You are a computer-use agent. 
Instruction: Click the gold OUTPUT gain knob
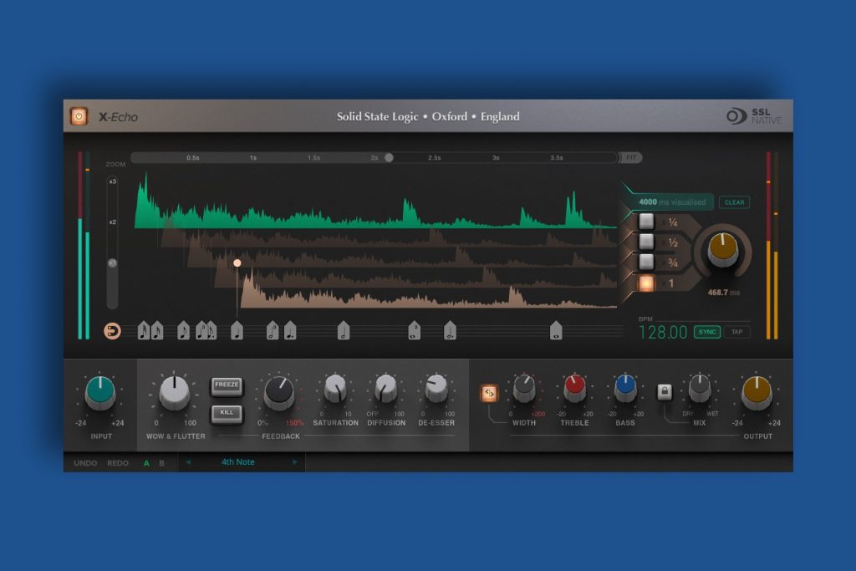click(x=757, y=393)
